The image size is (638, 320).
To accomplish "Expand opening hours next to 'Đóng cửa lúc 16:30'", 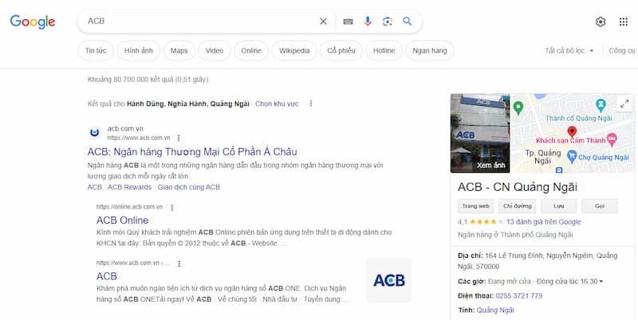I will point(601,281).
